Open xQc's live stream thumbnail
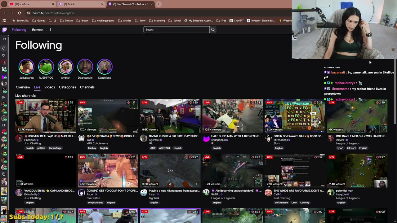 tap(108, 116)
